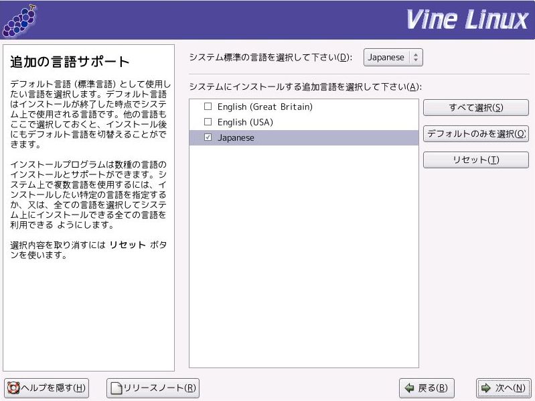This screenshot has width=535, height=401.
Task: Click the Vine Linux grape logo
Action: (x=19, y=21)
